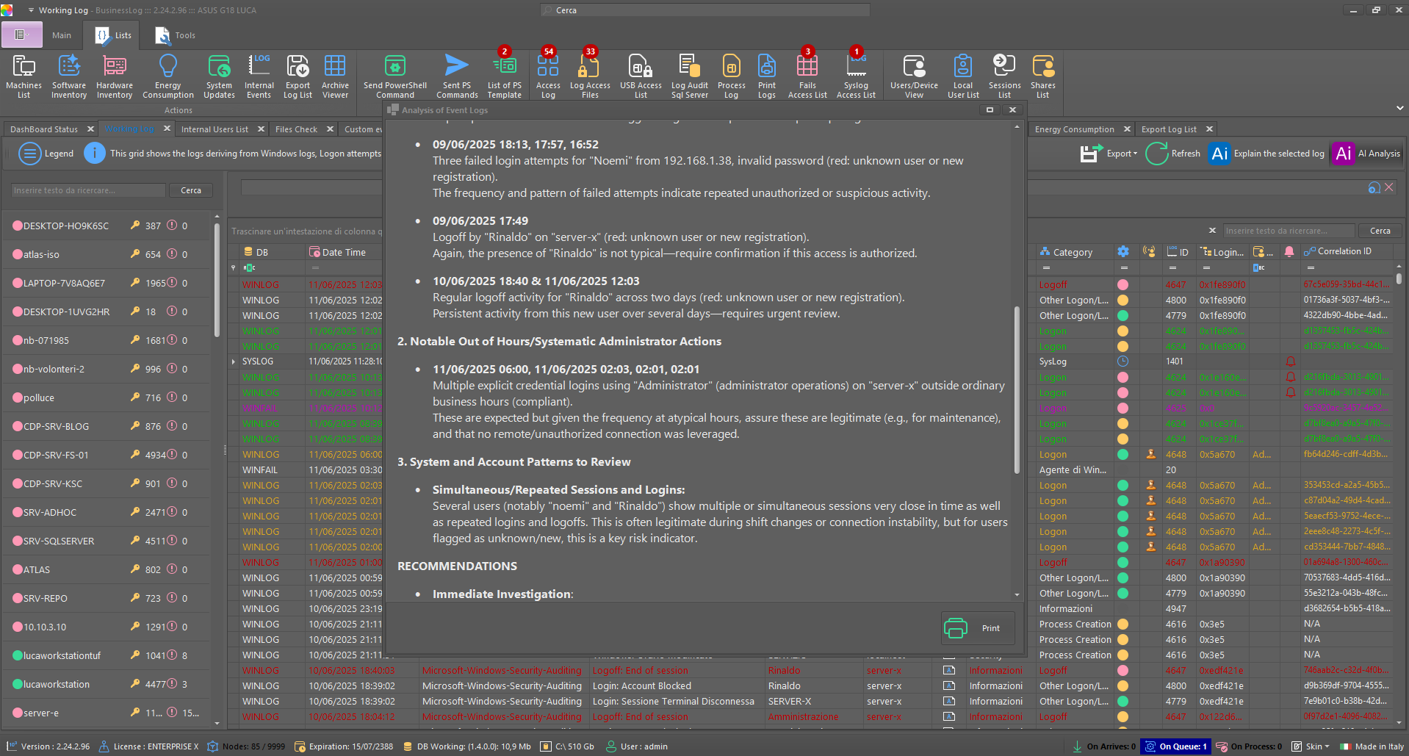
Task: Open the grid column settings gear
Action: tap(1122, 251)
